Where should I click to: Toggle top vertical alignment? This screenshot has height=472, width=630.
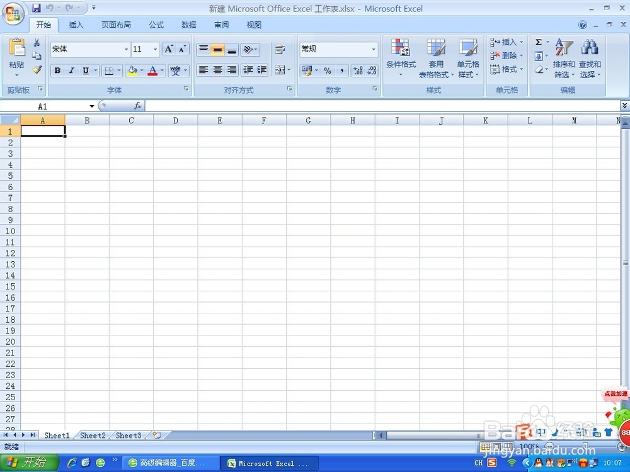pyautogui.click(x=203, y=49)
